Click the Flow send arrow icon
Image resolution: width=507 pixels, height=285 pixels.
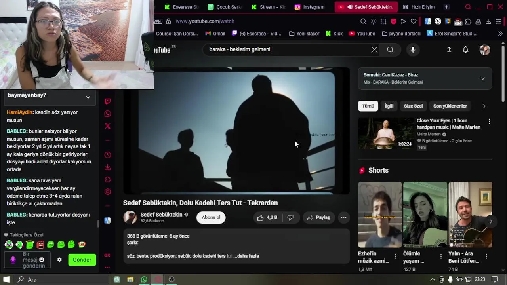[x=403, y=21]
